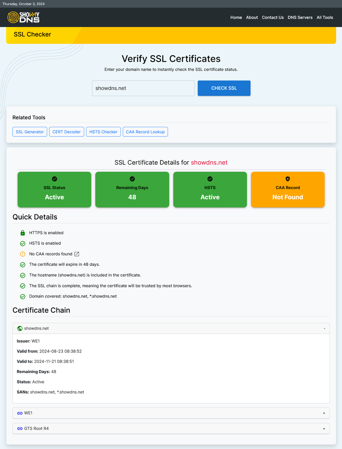The width and height of the screenshot is (342, 449).
Task: Click the SSL Status checkmark icon
Action: [55, 179]
